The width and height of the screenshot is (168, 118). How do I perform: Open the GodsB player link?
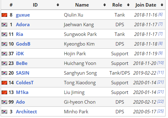[x=23, y=44]
